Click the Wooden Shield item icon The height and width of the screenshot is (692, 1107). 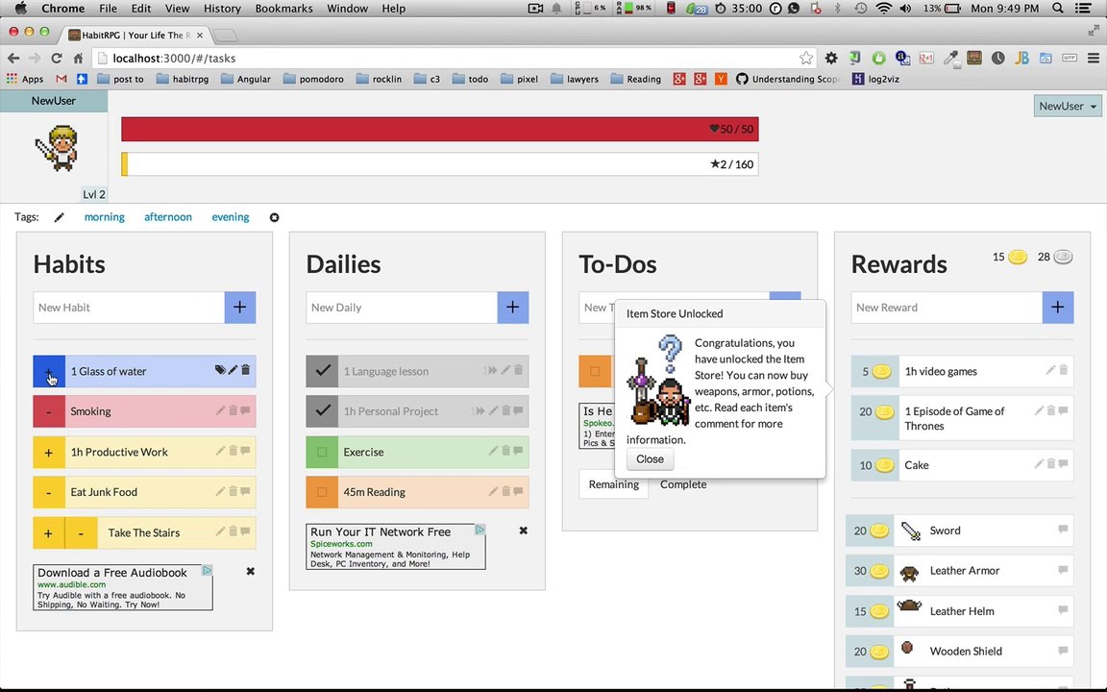908,648
